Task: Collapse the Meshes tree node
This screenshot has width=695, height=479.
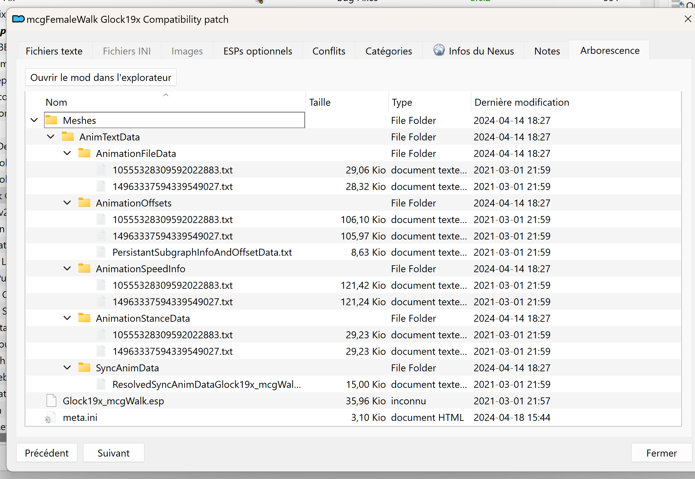Action: coord(34,120)
